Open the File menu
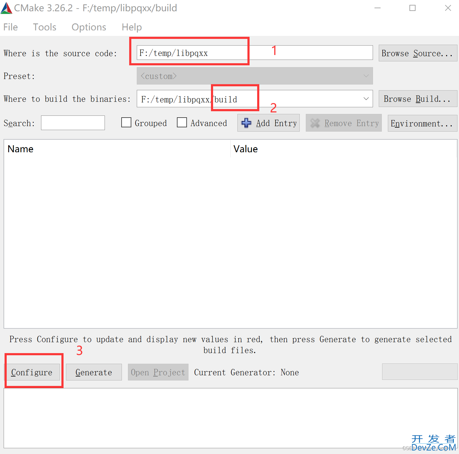 tap(11, 27)
